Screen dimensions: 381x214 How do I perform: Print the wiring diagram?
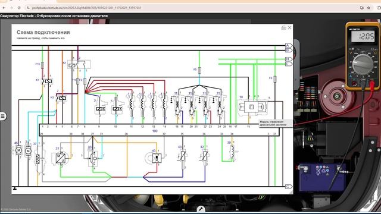pos(283,28)
